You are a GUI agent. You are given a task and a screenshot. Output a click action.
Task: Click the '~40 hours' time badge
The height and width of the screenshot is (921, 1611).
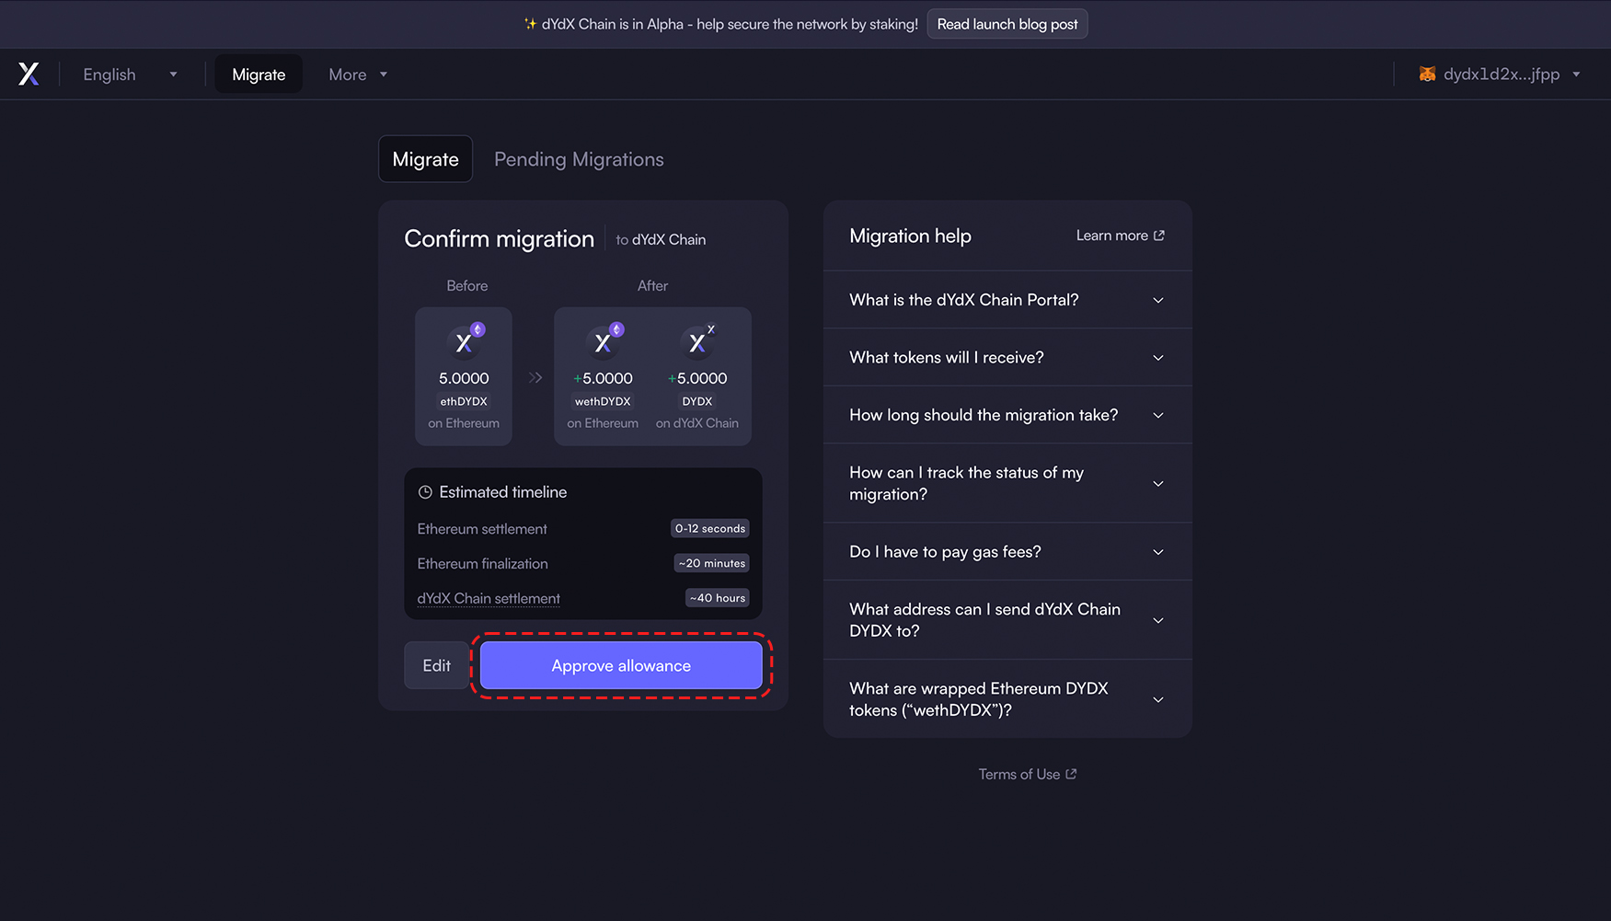(x=718, y=598)
